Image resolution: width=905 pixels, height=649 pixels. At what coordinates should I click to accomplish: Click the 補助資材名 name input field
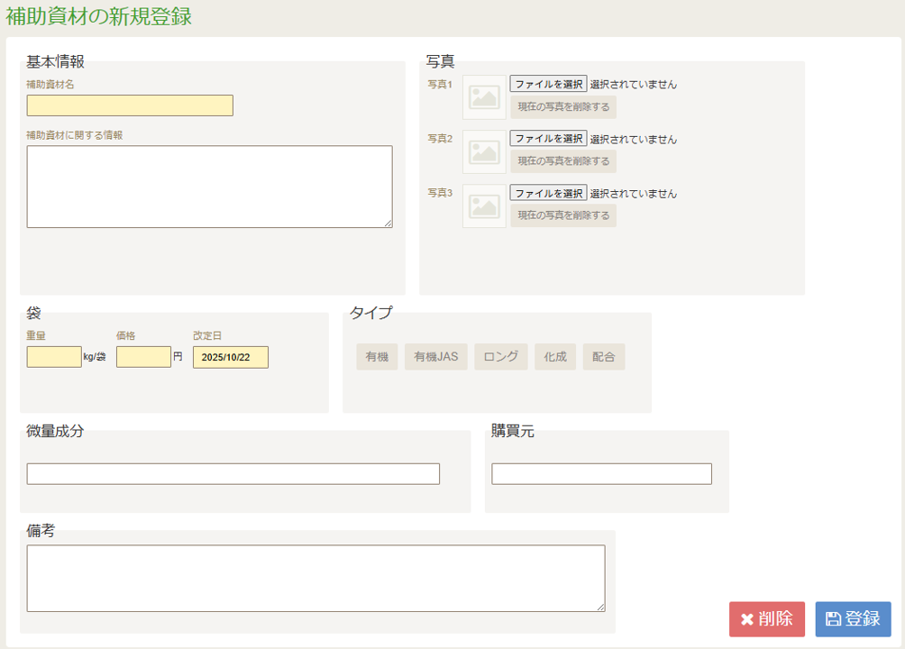pyautogui.click(x=130, y=105)
